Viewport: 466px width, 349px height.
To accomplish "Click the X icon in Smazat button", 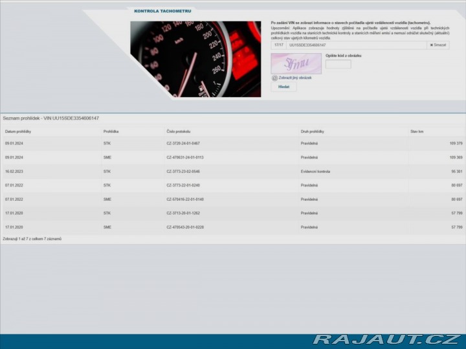I will pyautogui.click(x=431, y=45).
